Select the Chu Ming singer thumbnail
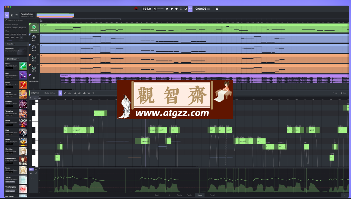The width and height of the screenshot is (351, 199). (23, 151)
